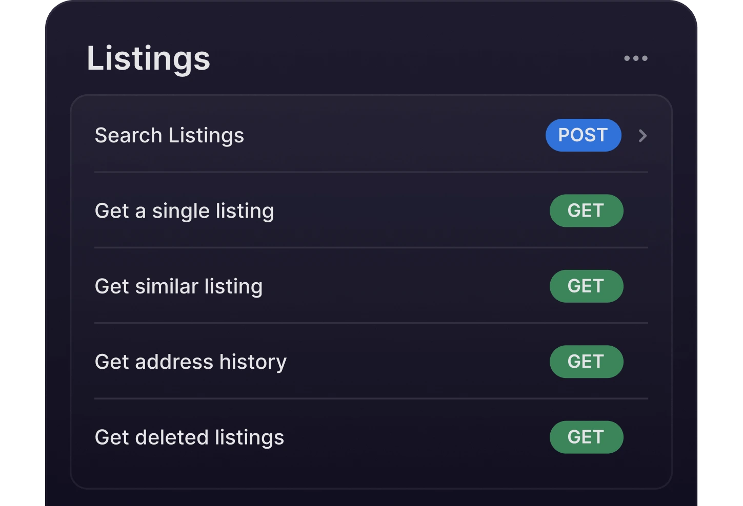Open the Search Listings endpoint
743x506 pixels.
pos(169,136)
